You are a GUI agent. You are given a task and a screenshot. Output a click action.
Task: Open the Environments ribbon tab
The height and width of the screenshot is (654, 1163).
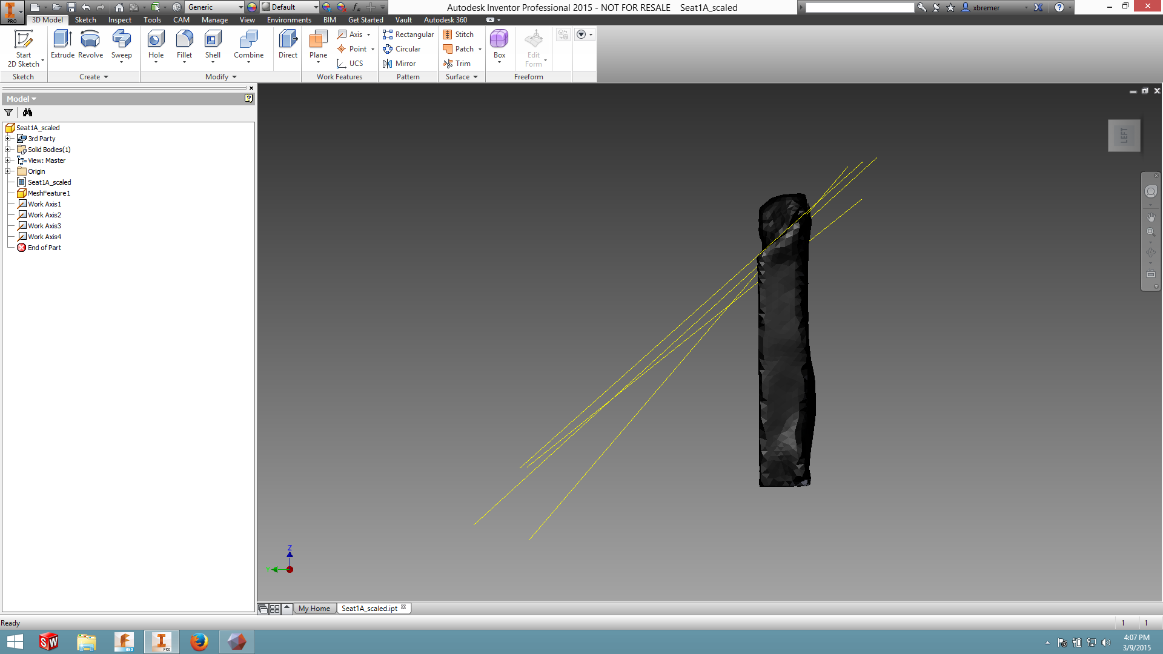click(289, 20)
